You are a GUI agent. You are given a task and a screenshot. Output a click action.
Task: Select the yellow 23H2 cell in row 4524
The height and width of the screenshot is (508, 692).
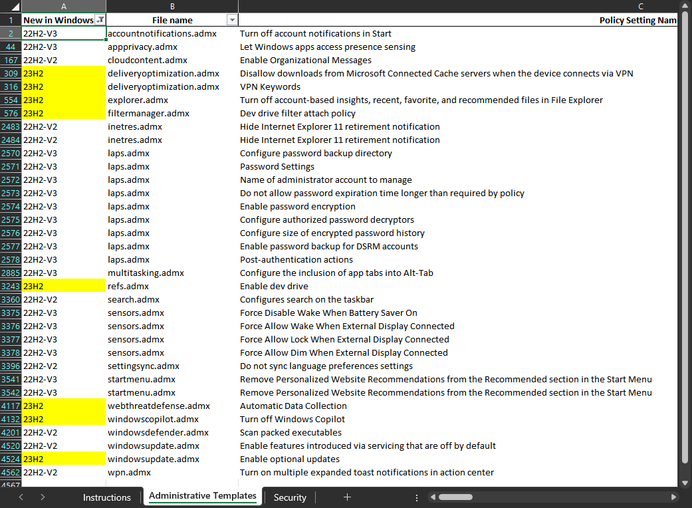tap(64, 459)
